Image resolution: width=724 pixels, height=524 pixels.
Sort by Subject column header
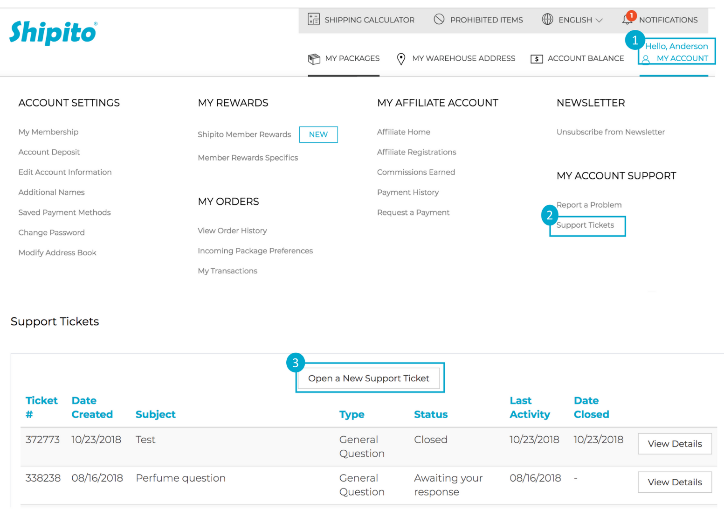[155, 414]
